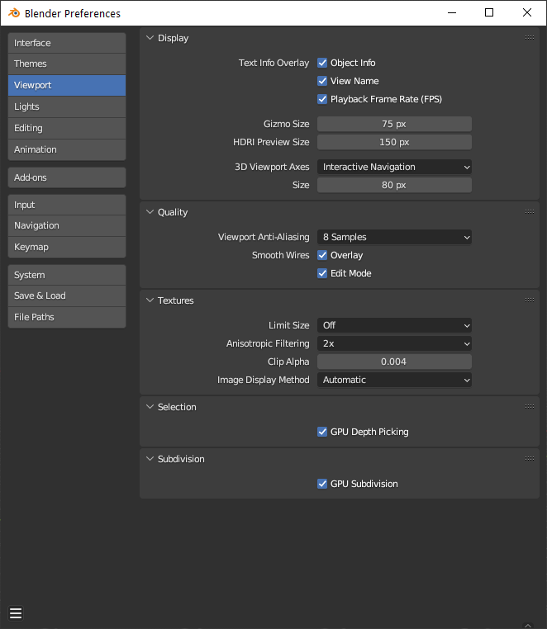The height and width of the screenshot is (629, 547).
Task: Switch to Interface preferences tab
Action: click(x=67, y=43)
